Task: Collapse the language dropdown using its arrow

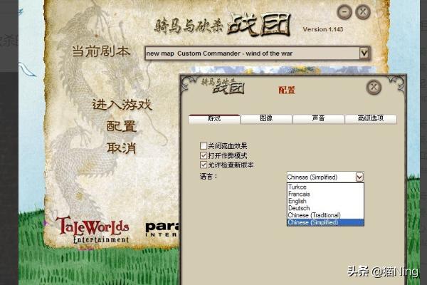Action: (x=359, y=177)
